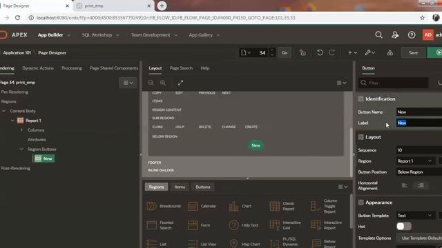This screenshot has height=248, width=442.
Task: Open the Help tab in center pane
Action: pos(205,68)
